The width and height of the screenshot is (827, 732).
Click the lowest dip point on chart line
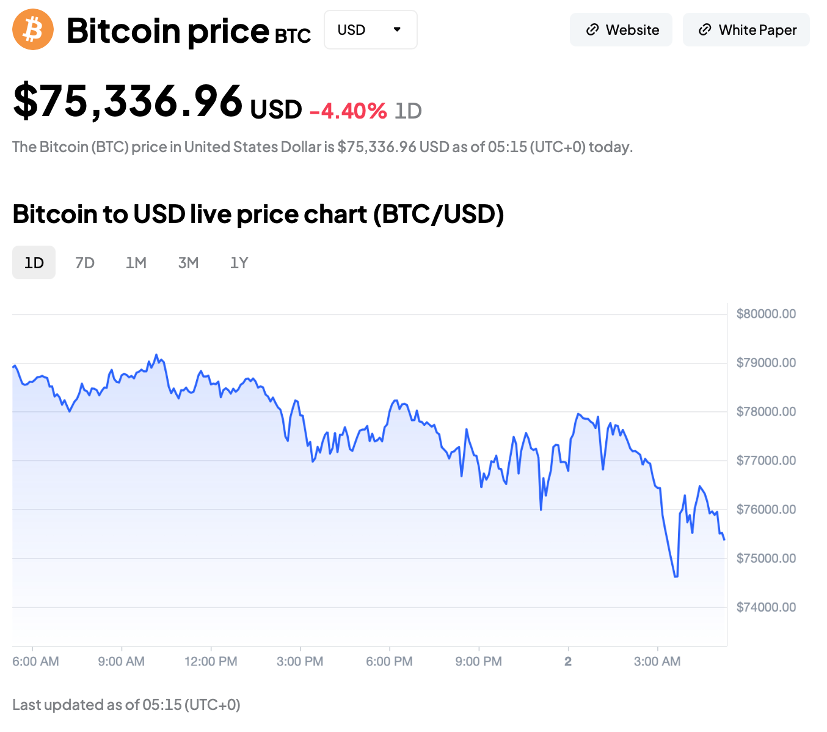[x=676, y=576]
